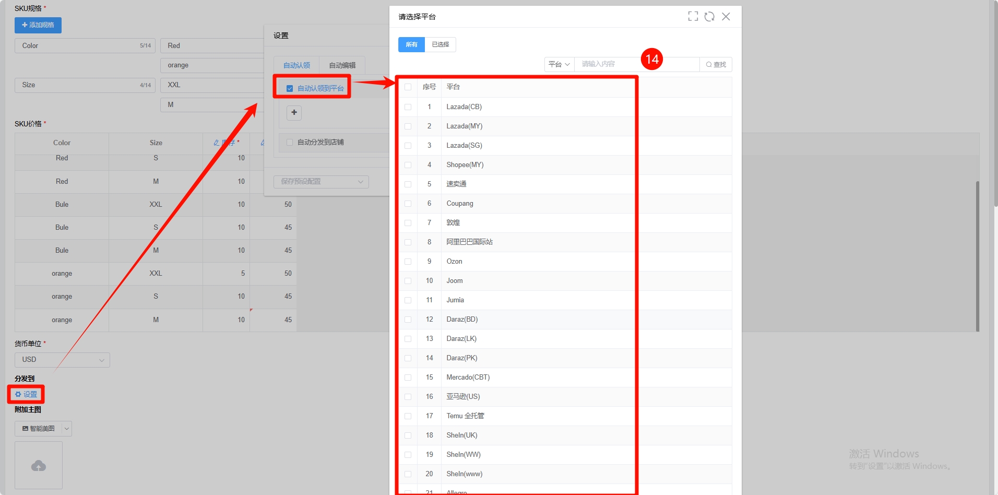The width and height of the screenshot is (998, 495).
Task: Click the 智能美图 button
Action: click(39, 429)
